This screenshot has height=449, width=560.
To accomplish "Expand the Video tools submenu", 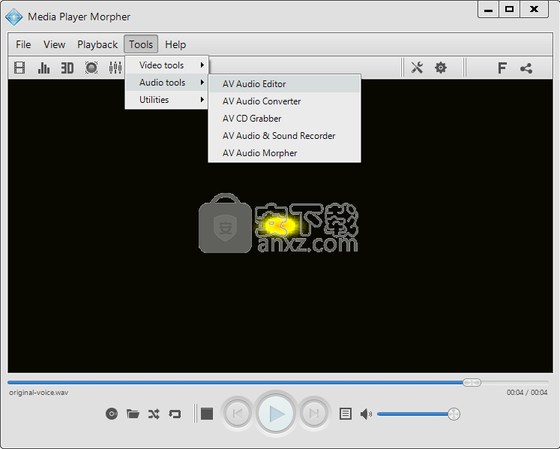I will (x=166, y=65).
